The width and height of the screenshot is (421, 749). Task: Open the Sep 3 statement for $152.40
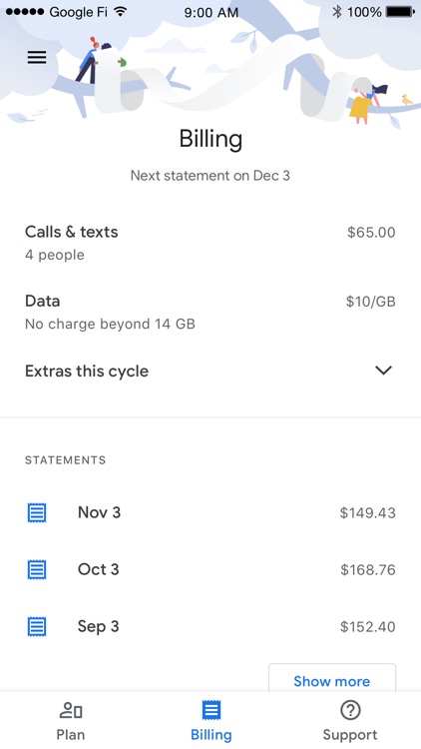[x=210, y=626]
